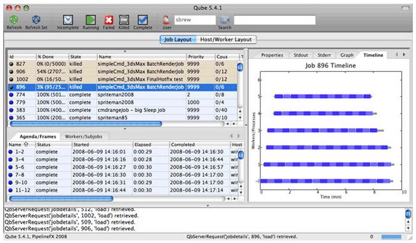The width and height of the screenshot is (416, 243).
Task: Switch to Host/Worker Layout view
Action: (226, 39)
